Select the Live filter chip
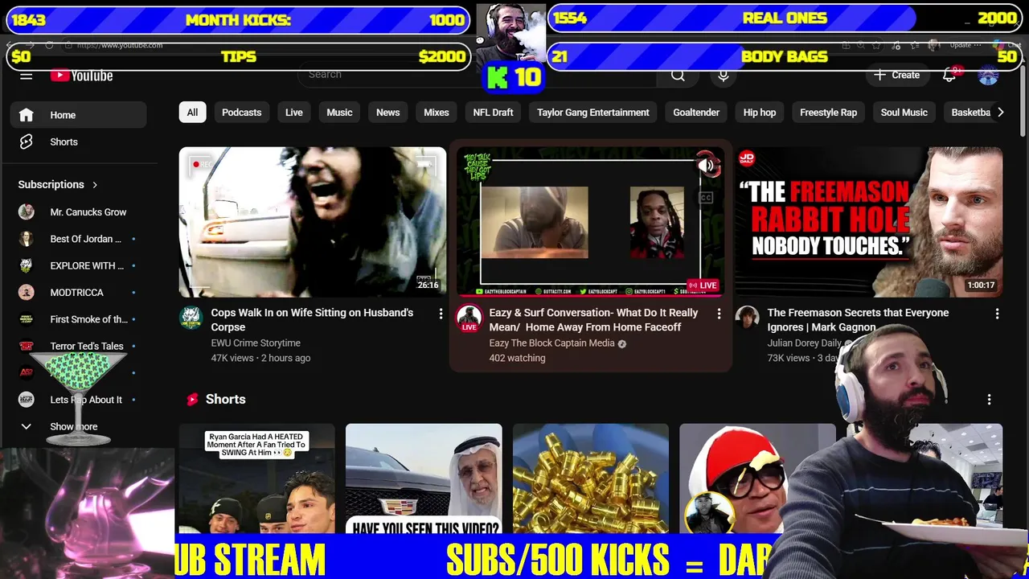 coord(294,113)
